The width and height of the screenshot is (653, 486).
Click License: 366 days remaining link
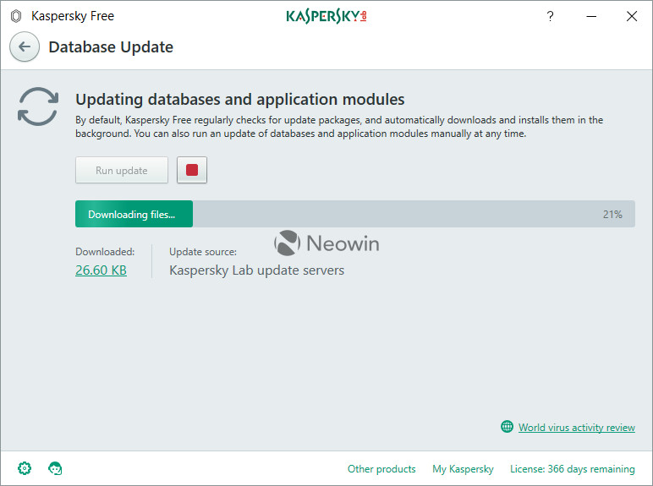pyautogui.click(x=573, y=469)
